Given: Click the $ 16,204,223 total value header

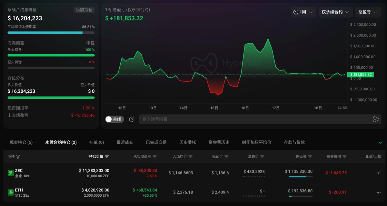Looking at the screenshot, I should click(25, 18).
